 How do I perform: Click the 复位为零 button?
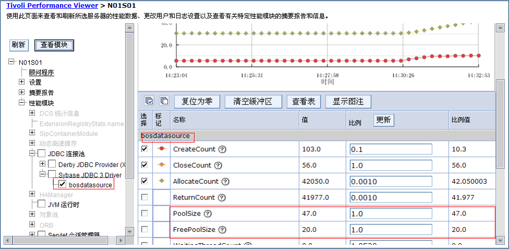coord(197,102)
